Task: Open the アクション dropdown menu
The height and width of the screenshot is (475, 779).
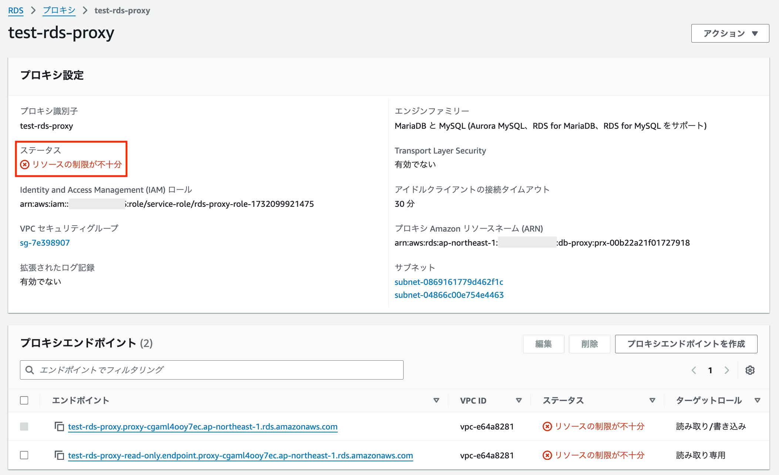Action: [x=730, y=33]
